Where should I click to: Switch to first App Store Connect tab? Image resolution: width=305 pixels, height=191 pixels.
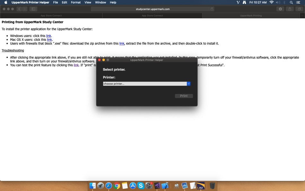(51, 15)
